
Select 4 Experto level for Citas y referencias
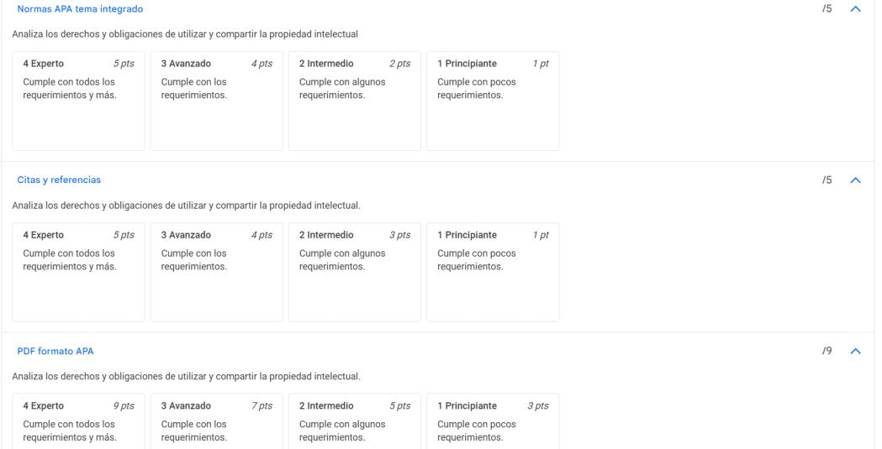coord(78,272)
